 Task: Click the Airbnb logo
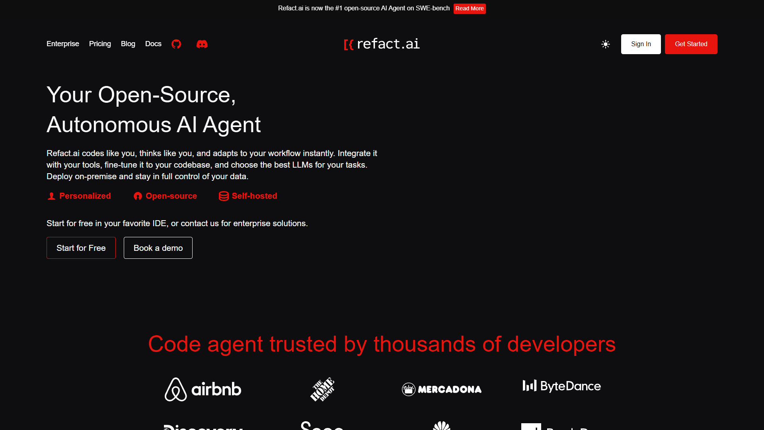[x=203, y=389]
